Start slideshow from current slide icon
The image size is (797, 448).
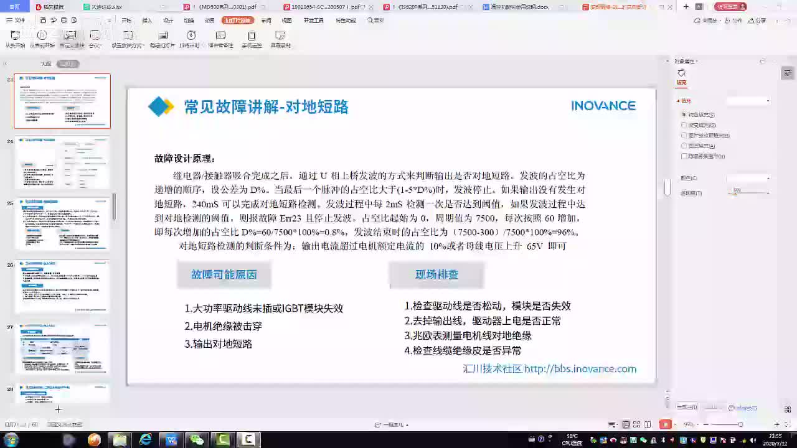(42, 35)
